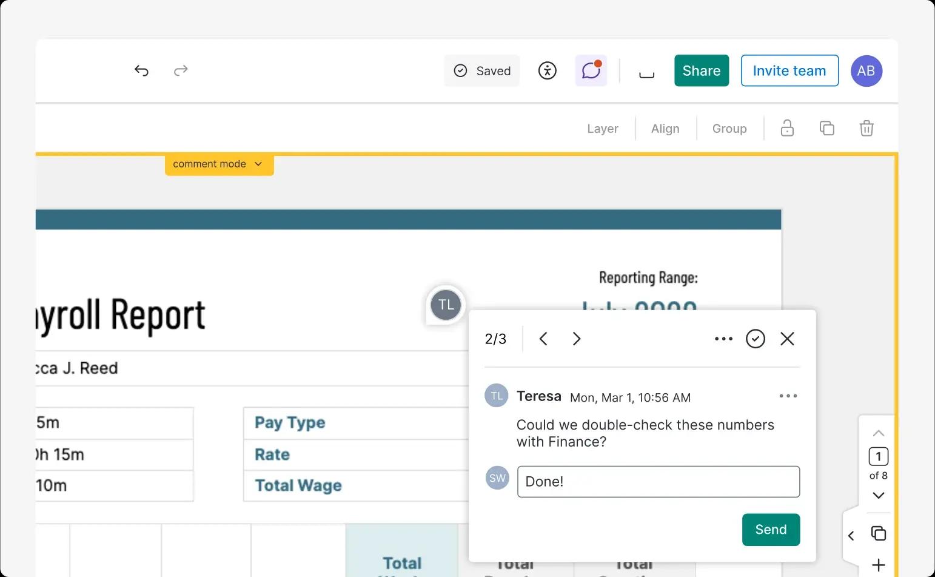Open the comment thread more options
This screenshot has width=935, height=577.
(x=723, y=339)
